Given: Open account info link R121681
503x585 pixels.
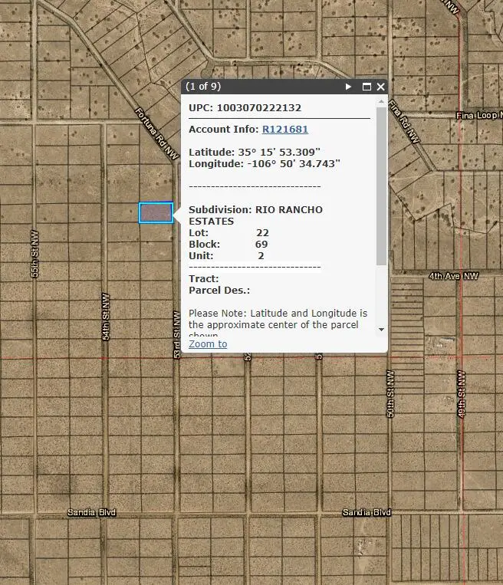Looking at the screenshot, I should 284,130.
